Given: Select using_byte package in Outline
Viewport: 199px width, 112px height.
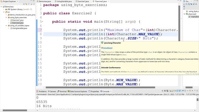Looking at the screenshot, I should click(193, 11).
